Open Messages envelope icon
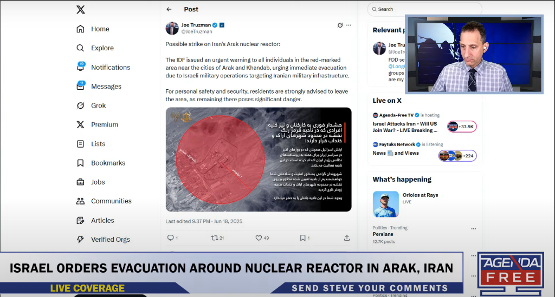The width and height of the screenshot is (555, 297). point(80,86)
